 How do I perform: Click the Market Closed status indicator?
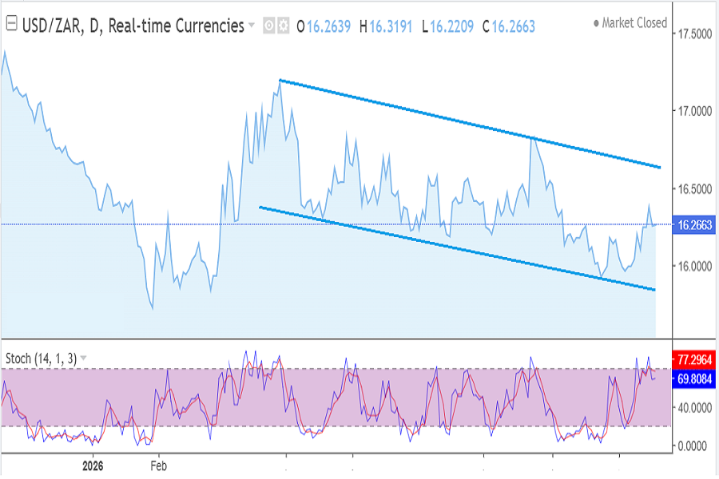(x=630, y=23)
